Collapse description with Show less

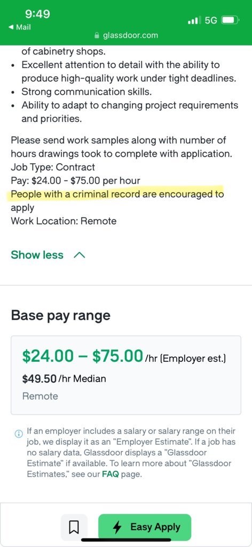click(x=37, y=255)
